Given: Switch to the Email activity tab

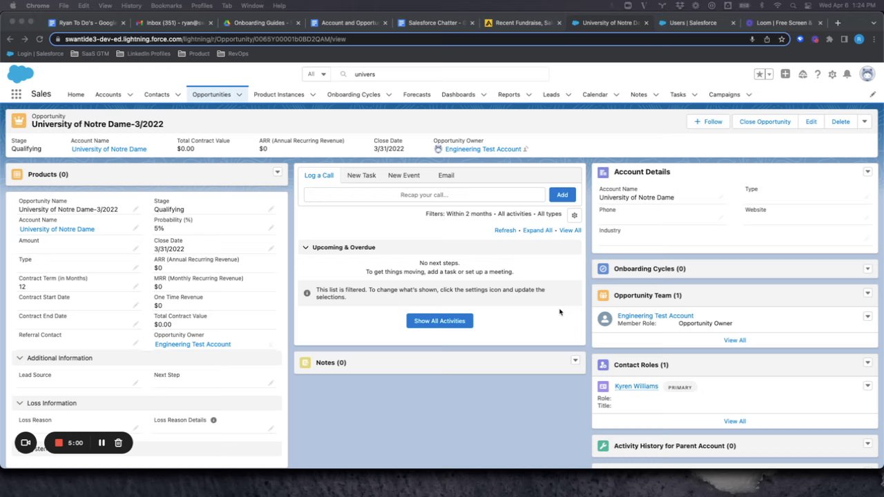Looking at the screenshot, I should pyautogui.click(x=445, y=175).
